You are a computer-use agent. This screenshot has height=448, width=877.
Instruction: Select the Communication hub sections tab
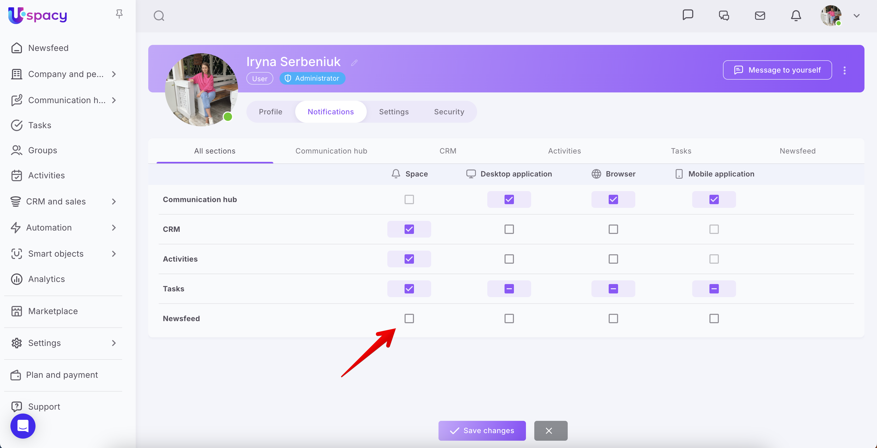tap(331, 151)
